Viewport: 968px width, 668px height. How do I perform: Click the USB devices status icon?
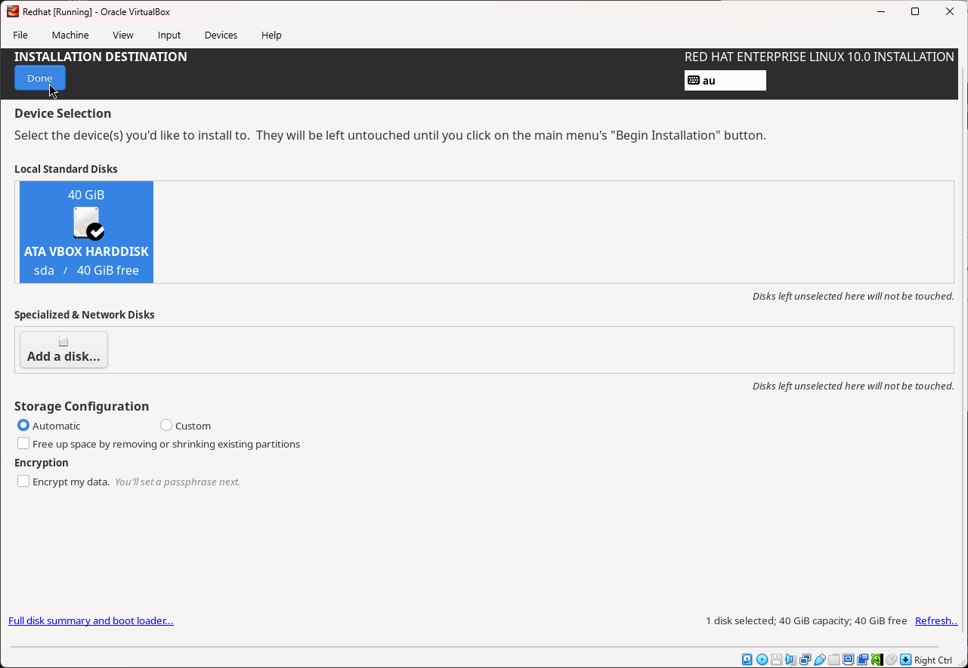819,659
